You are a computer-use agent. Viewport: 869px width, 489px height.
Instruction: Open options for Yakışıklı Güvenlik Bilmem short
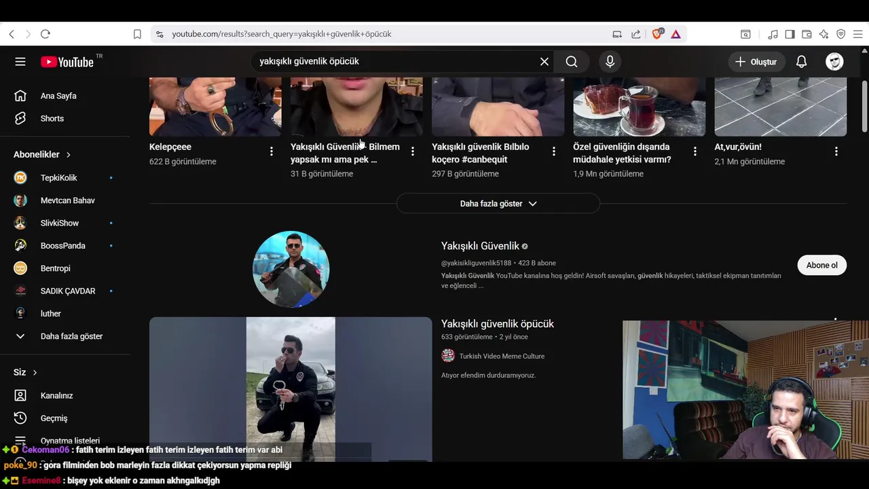pyautogui.click(x=412, y=151)
